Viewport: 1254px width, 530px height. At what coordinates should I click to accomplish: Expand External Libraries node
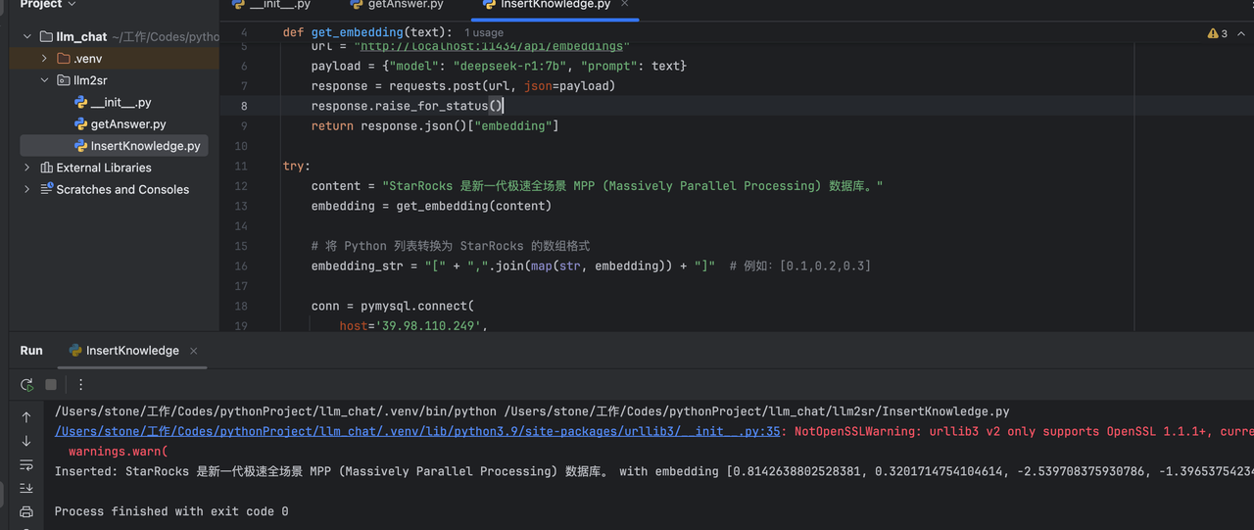pyautogui.click(x=27, y=168)
